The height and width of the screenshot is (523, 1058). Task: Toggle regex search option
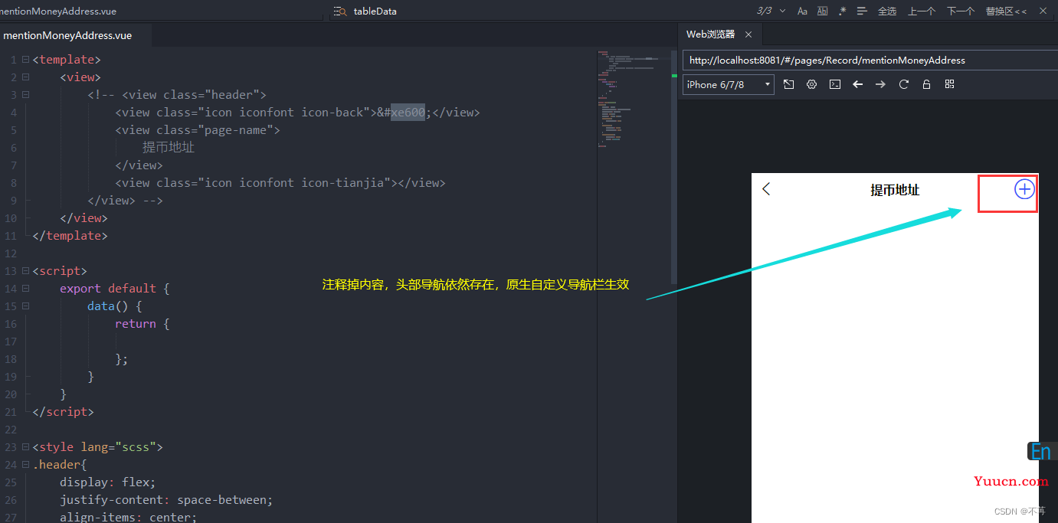pos(842,11)
